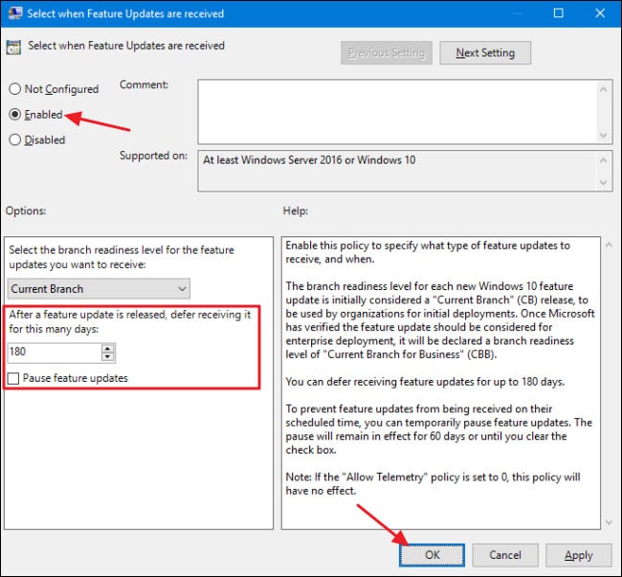
Task: Click the defer days number field
Action: point(55,352)
